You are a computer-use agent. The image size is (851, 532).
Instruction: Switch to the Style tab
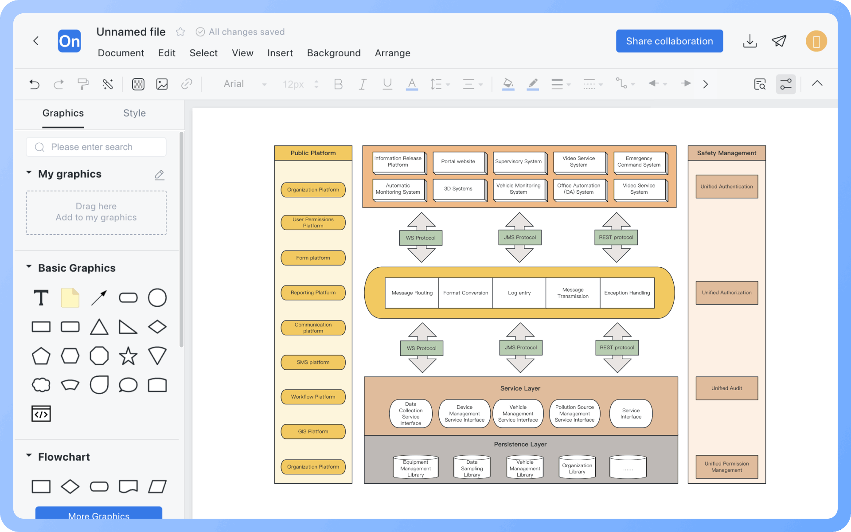[x=134, y=113]
